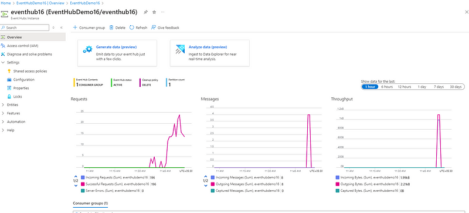Mark eventhub16 as favorite with star icon

tap(154, 12)
